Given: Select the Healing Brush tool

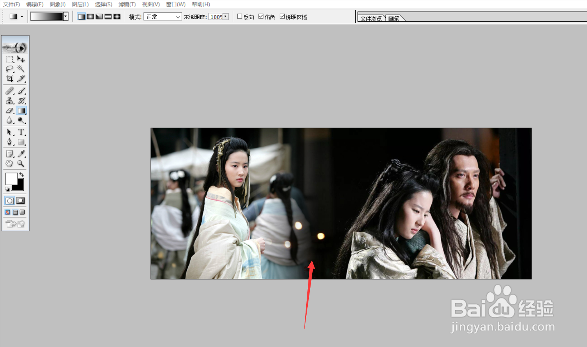Looking at the screenshot, I should point(10,91).
